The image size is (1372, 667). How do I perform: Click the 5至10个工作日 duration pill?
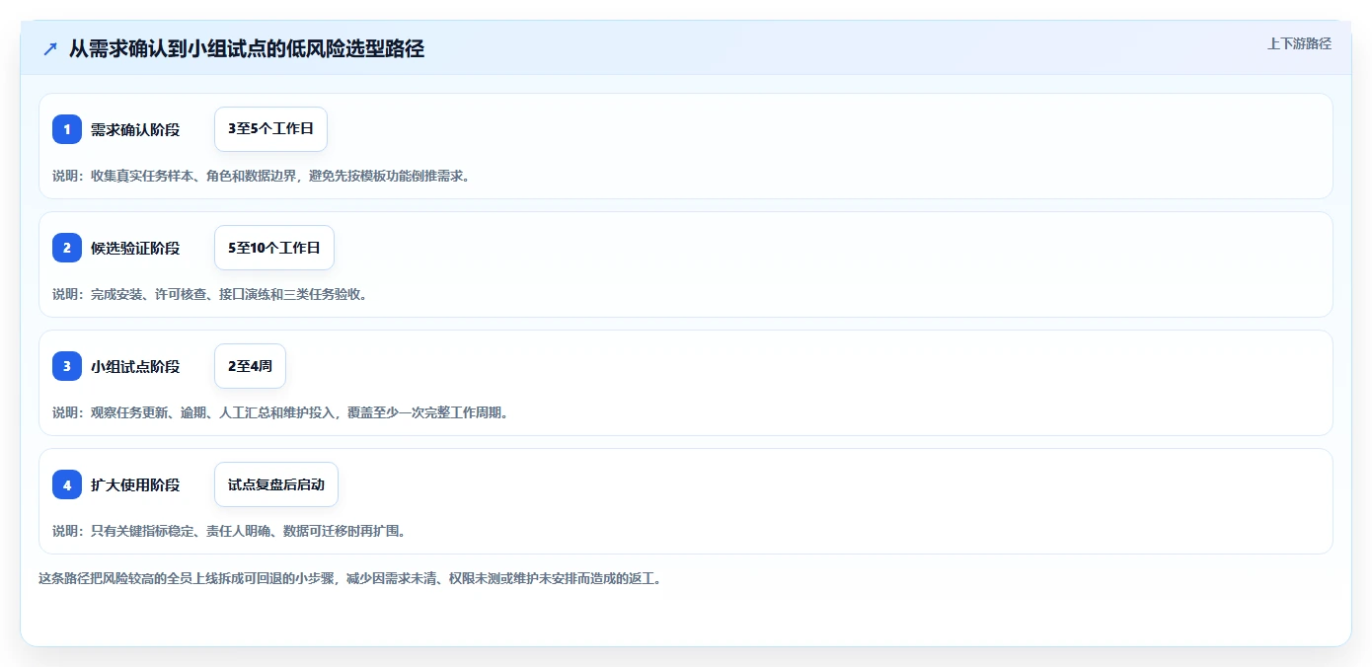[x=274, y=248]
